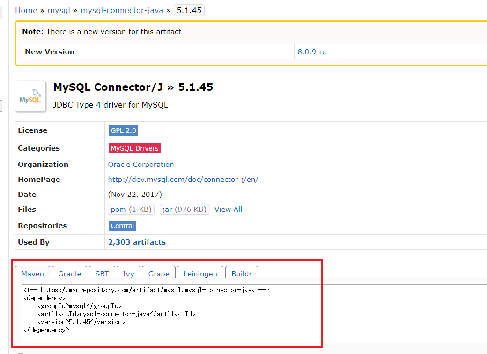
Task: Click the License row label
Action: [33, 130]
